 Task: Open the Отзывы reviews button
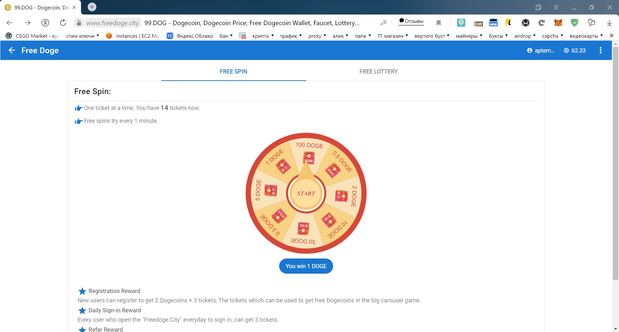point(411,21)
